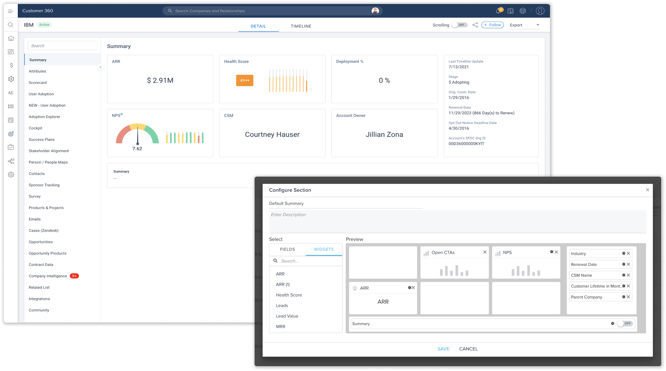The image size is (666, 371).
Task: Click the globe community icon in header
Action: [523, 11]
